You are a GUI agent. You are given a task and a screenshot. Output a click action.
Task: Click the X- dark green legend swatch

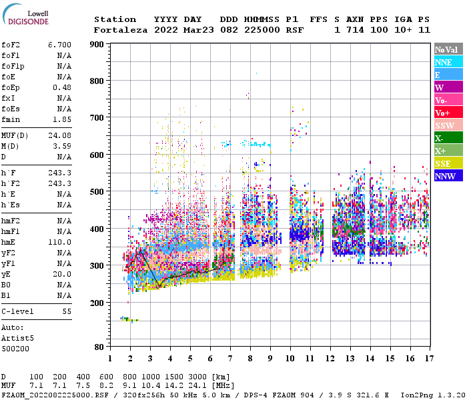click(x=448, y=138)
